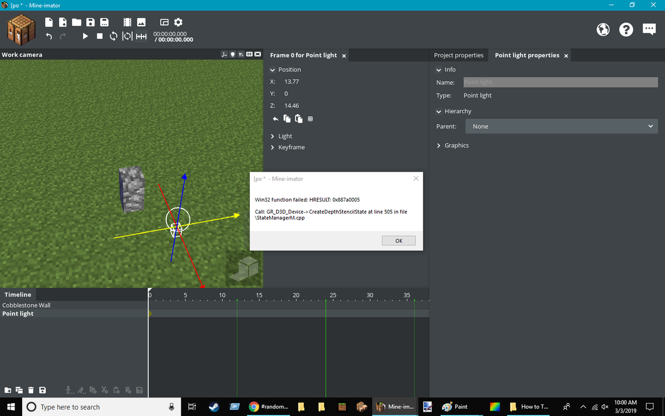Open the Parent dropdown set to None
This screenshot has height=416, width=665.
click(561, 126)
